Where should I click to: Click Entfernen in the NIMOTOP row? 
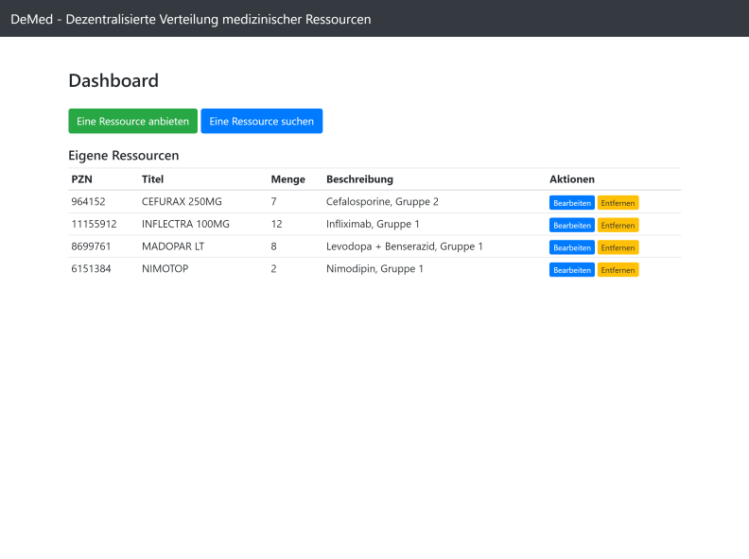tap(618, 270)
